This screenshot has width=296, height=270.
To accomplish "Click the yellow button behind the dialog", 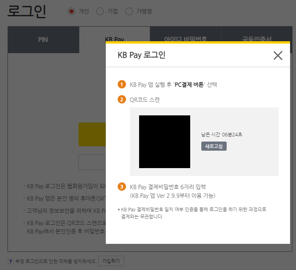I will coord(92,134).
